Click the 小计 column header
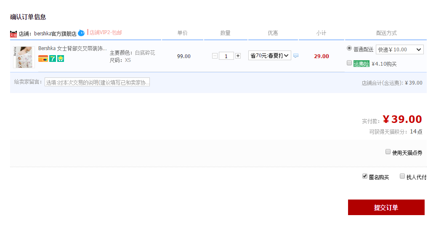This screenshot has height=229, width=436. [321, 33]
